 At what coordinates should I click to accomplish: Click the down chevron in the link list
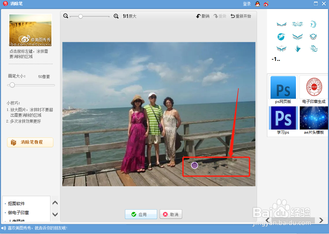click(55, 214)
